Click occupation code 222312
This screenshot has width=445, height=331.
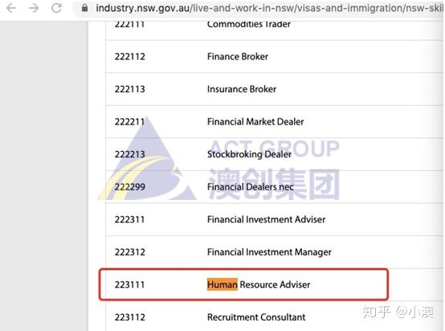129,252
